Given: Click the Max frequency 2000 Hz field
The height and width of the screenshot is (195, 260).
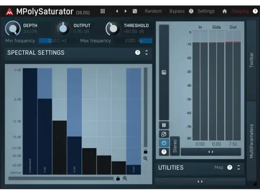Looking at the screenshot, I should pos(134,41).
